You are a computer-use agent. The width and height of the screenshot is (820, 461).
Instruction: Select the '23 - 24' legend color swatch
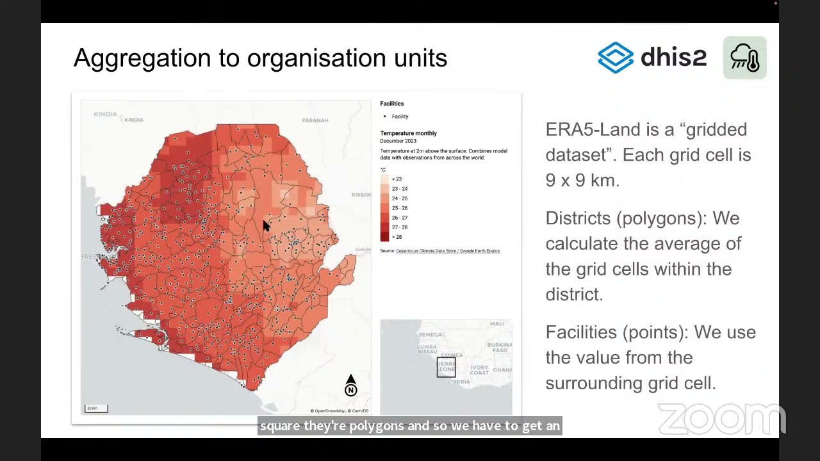(x=384, y=189)
